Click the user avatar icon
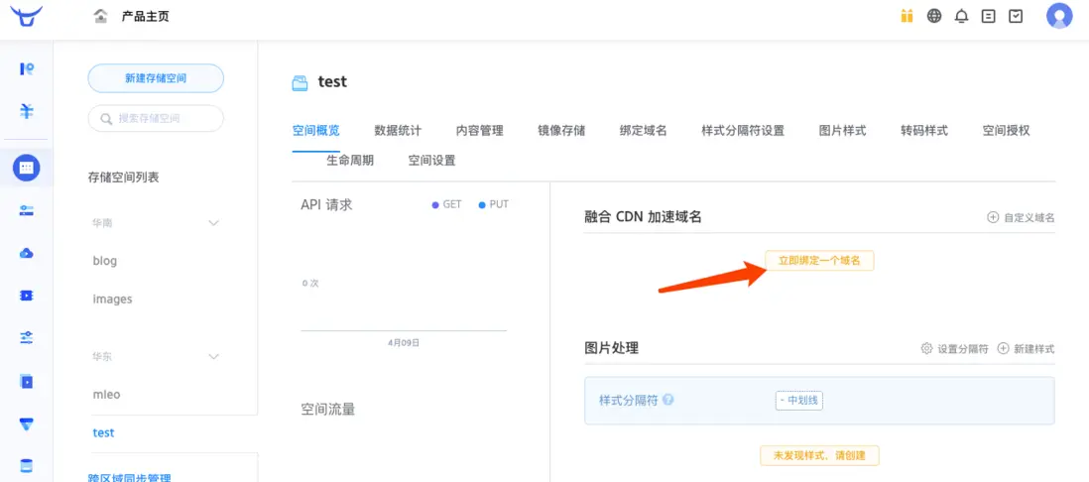Viewport: 1089px width, 482px height. 1059,16
